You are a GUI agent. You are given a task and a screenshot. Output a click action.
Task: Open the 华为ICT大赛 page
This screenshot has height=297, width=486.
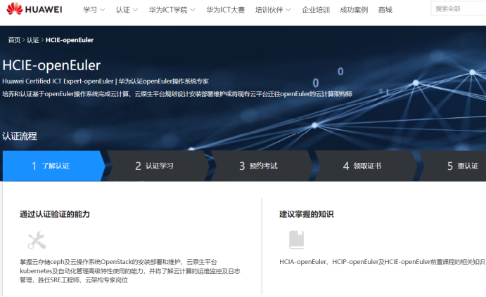pyautogui.click(x=226, y=10)
